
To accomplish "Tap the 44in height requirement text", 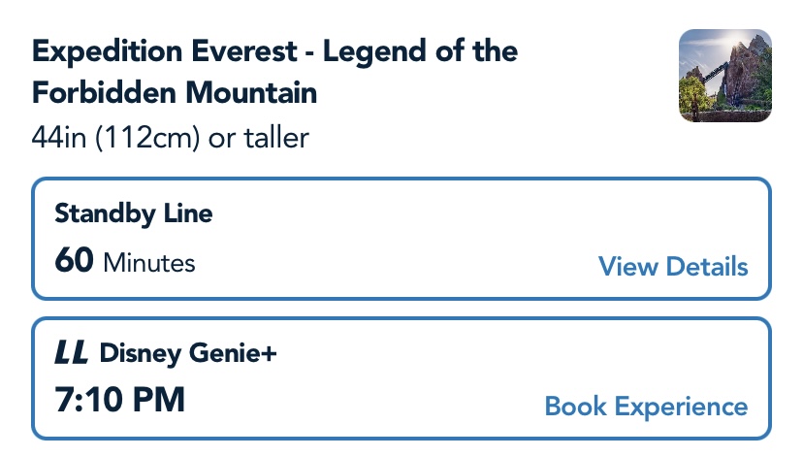I will pos(56,138).
